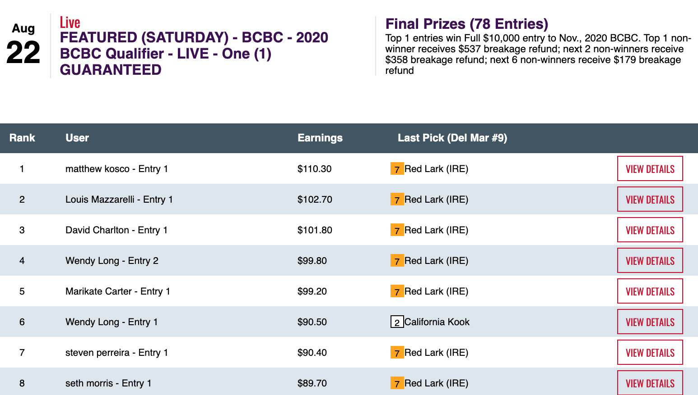Click the orange 7 badge for Louis Mazzarelli
698x395 pixels.
tap(397, 200)
